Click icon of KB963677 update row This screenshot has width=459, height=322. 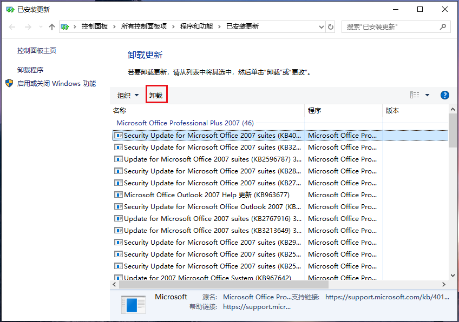click(x=118, y=195)
